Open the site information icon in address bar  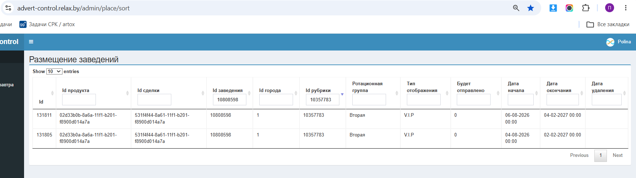[8, 8]
